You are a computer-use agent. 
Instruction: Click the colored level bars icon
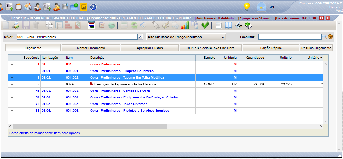click(92, 25)
